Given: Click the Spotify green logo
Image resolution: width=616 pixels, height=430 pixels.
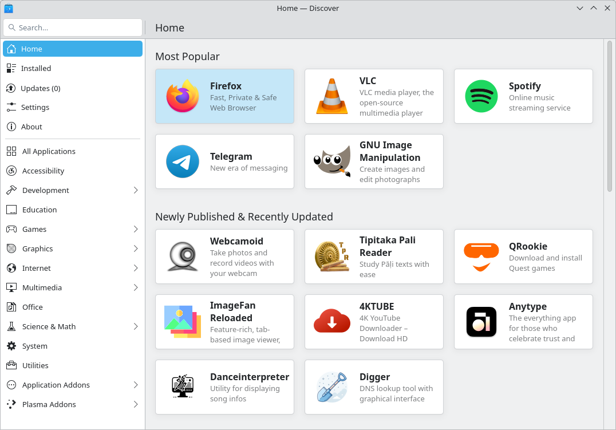Looking at the screenshot, I should point(481,96).
